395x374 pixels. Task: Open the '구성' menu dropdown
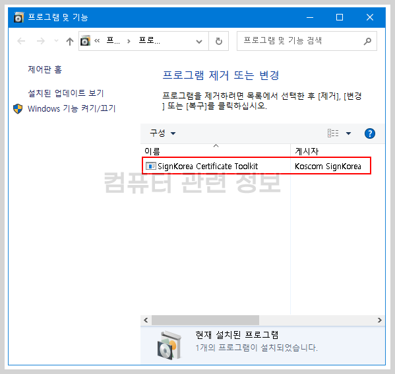point(162,133)
